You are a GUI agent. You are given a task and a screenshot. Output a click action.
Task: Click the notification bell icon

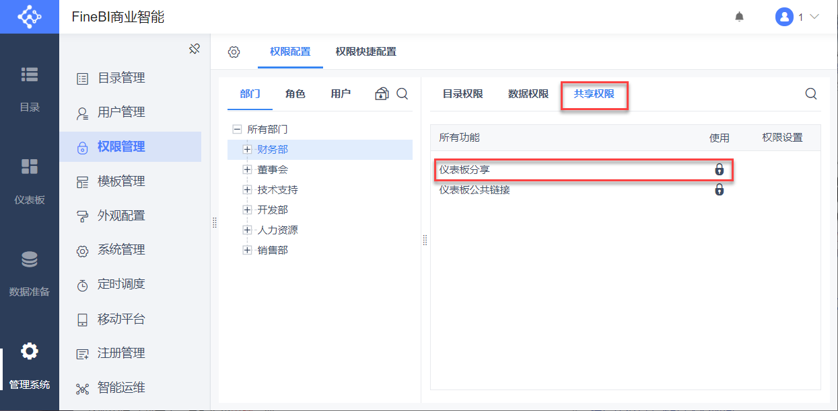coord(740,17)
